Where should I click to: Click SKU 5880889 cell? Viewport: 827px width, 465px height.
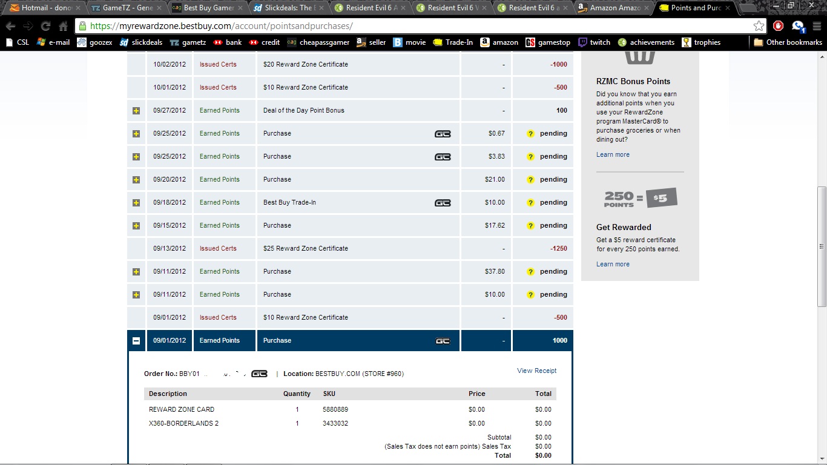pos(335,409)
